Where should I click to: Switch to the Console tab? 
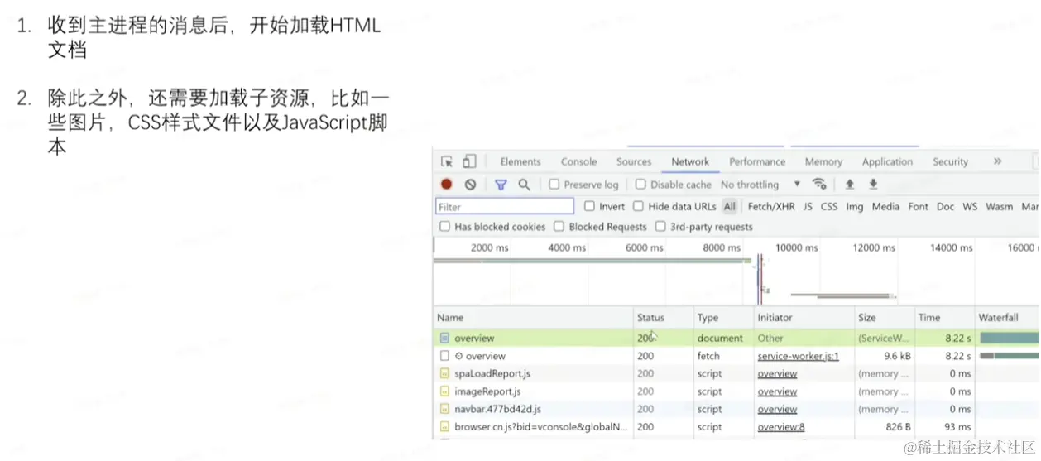pyautogui.click(x=578, y=161)
